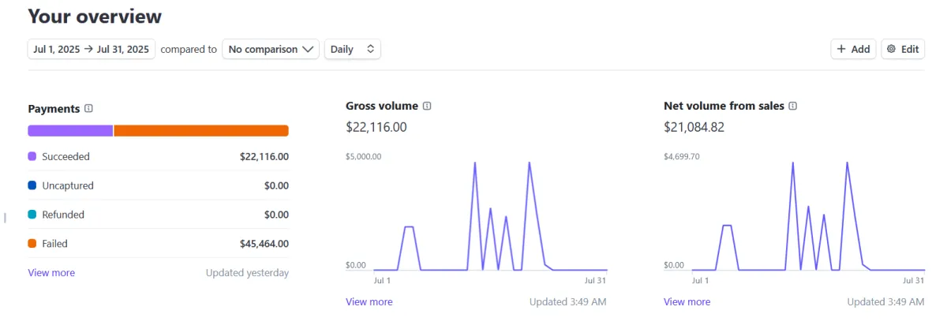This screenshot has height=329, width=947.
Task: Open View more under Payments
Action: 51,273
